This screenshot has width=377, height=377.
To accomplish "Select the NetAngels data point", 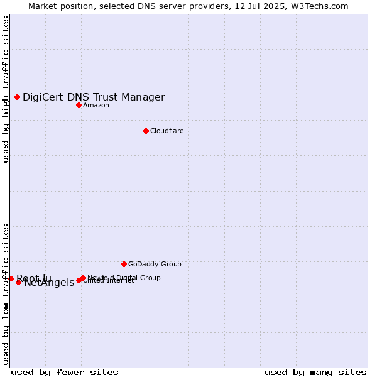I will pos(18,283).
